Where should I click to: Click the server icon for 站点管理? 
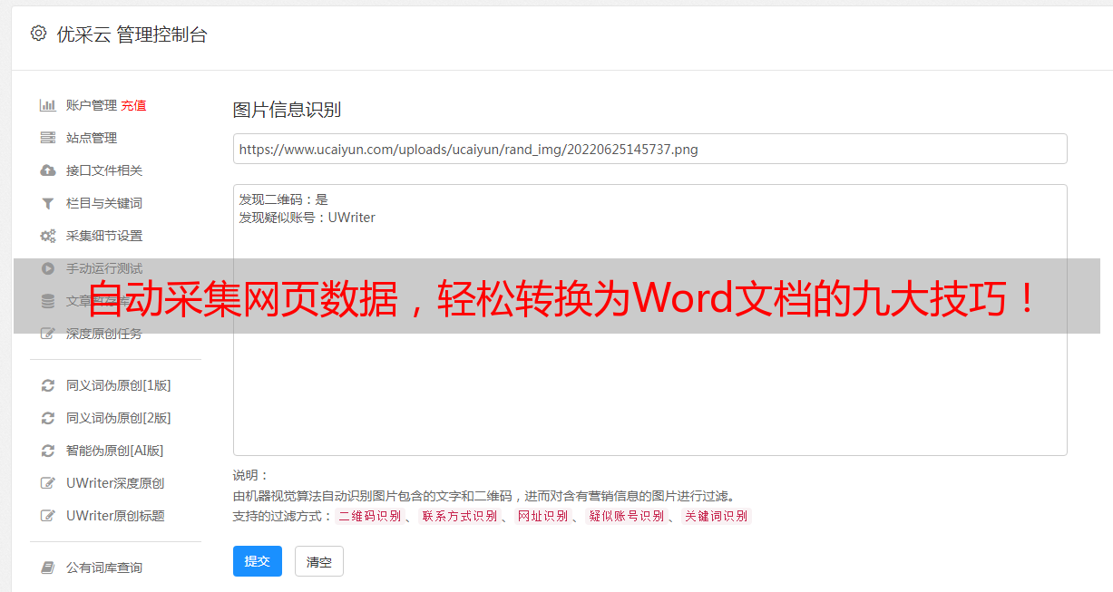click(x=48, y=138)
